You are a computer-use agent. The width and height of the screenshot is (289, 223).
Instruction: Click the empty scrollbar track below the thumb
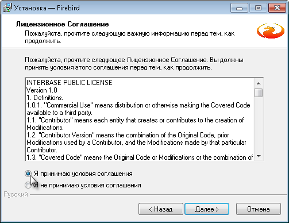tap(259, 125)
